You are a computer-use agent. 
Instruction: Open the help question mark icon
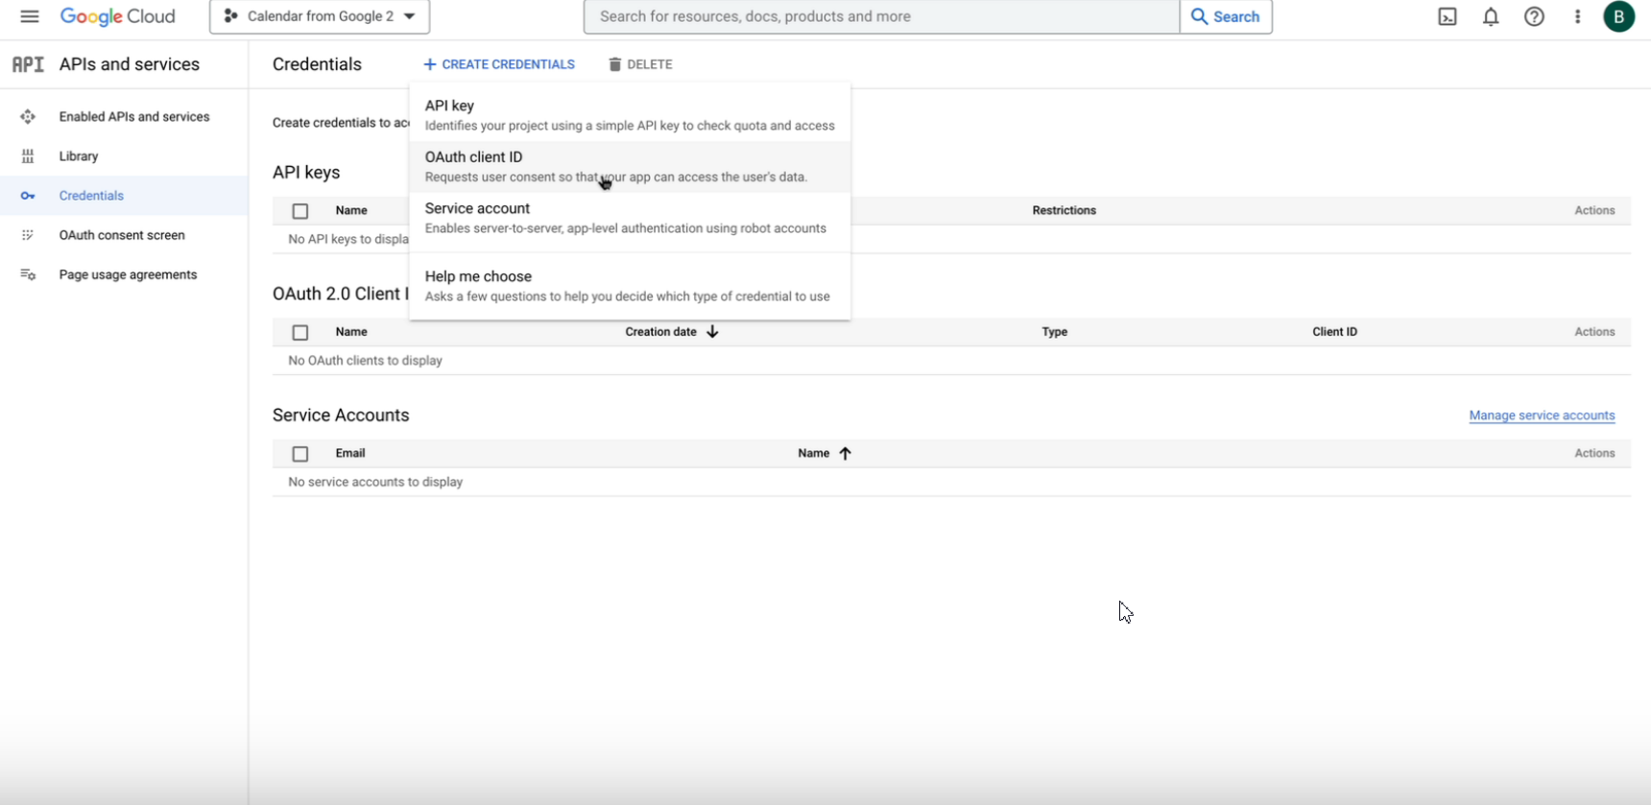[1534, 16]
